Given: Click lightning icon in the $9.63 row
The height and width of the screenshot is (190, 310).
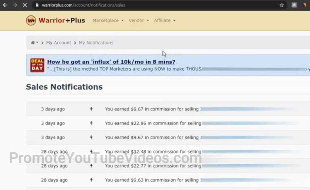Looking at the screenshot, I should click(91, 180).
